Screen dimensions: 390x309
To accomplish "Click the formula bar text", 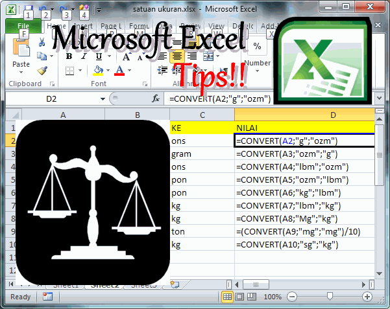I will pyautogui.click(x=220, y=99).
